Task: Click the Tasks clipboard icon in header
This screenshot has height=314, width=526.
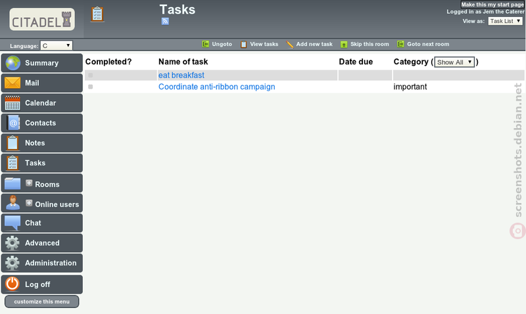Action: 97,14
